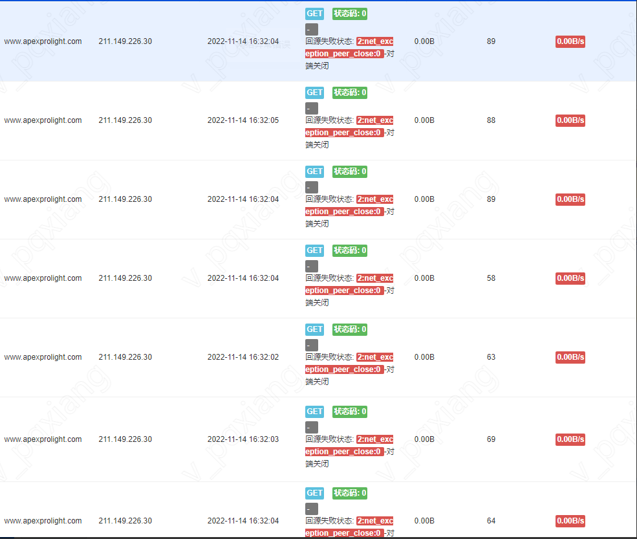Viewport: 637px width, 539px height.
Task: Click the value 64 in the bottom row
Action: (x=491, y=521)
